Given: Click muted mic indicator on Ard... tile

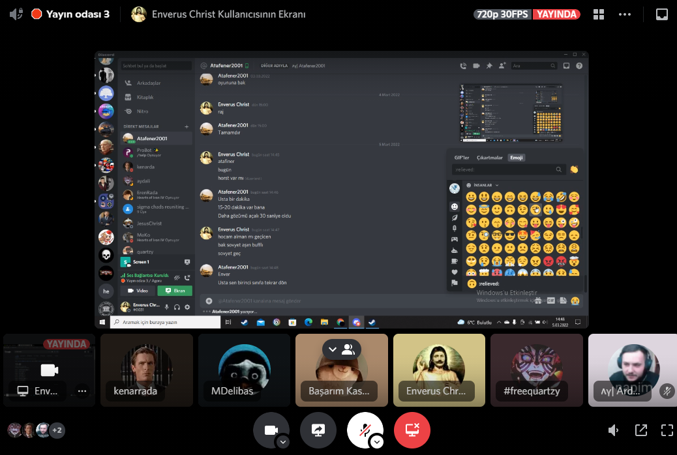Looking at the screenshot, I should [x=667, y=391].
